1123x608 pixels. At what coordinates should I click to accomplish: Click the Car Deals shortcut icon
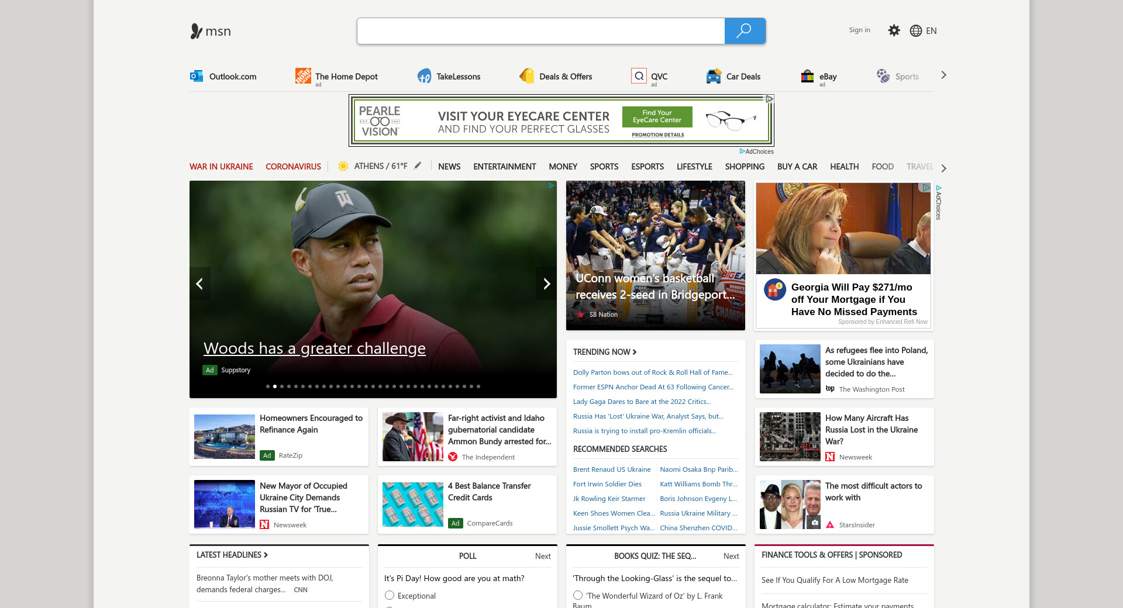coord(714,76)
